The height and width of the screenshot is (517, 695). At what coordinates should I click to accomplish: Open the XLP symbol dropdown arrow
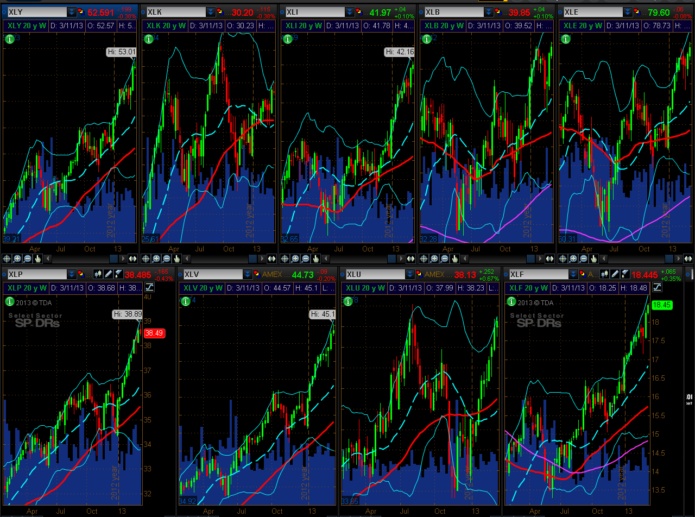[x=72, y=274]
